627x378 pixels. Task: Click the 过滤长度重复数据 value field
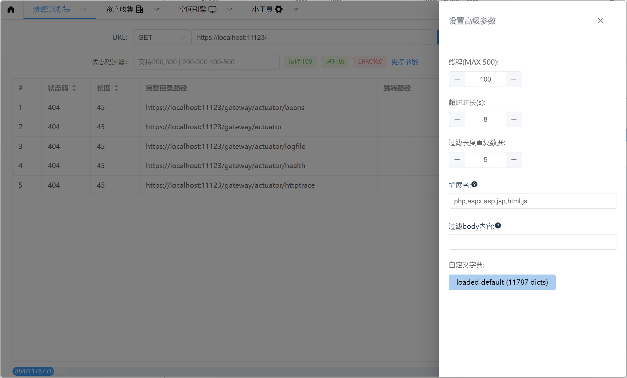(x=486, y=160)
